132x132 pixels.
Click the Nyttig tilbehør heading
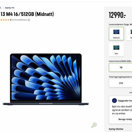[116, 129]
